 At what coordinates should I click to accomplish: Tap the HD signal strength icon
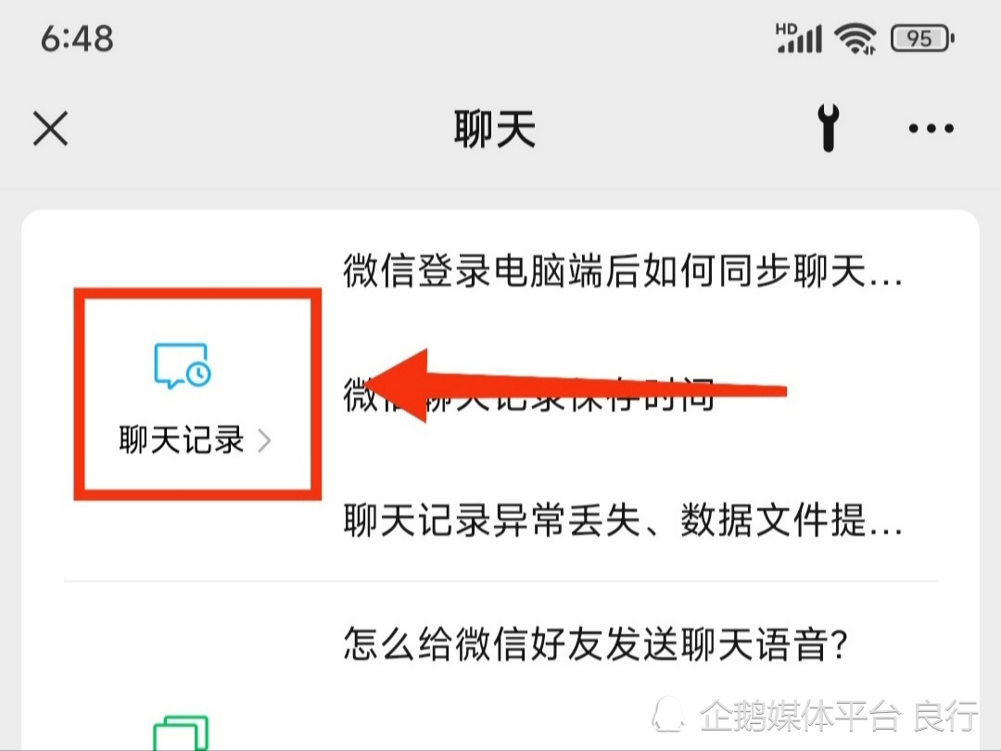click(799, 38)
